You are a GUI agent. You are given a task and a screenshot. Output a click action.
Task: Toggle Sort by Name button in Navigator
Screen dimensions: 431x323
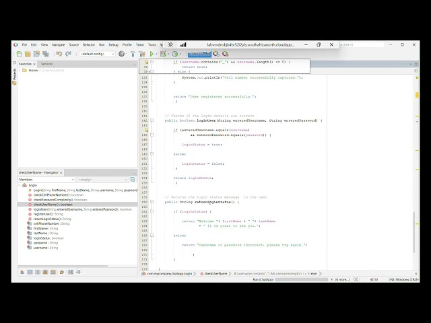pyautogui.click(x=71, y=272)
